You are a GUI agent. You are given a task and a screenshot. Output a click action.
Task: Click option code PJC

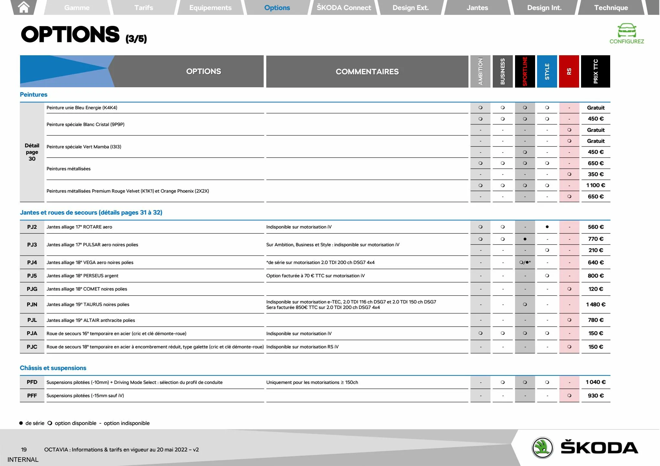tap(32, 347)
